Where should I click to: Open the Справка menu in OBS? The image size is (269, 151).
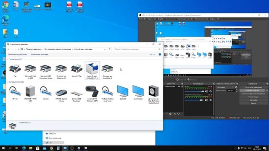(x=214, y=19)
